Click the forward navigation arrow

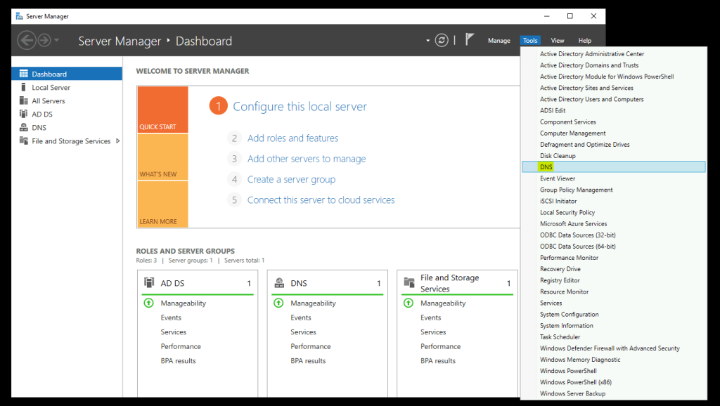[44, 40]
